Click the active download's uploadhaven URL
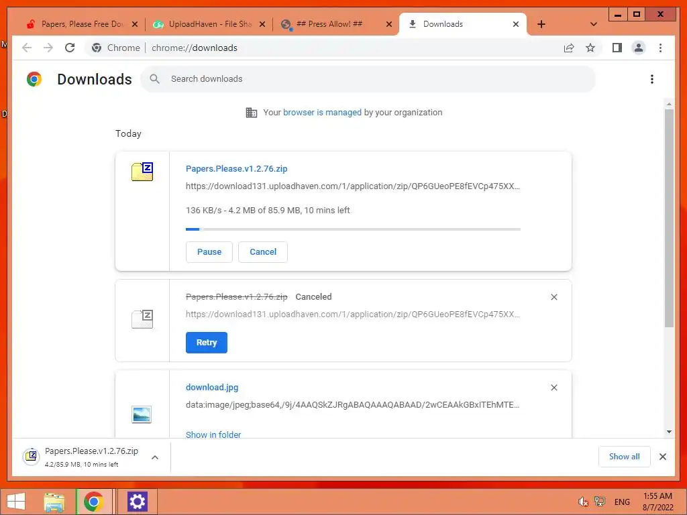Screen dimensions: 687x515 point(353,186)
